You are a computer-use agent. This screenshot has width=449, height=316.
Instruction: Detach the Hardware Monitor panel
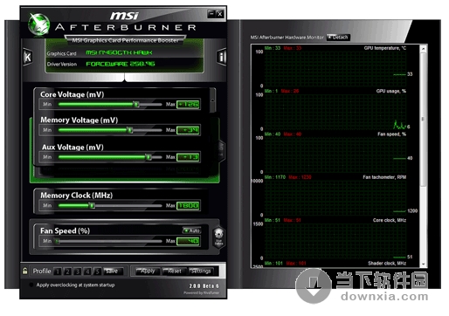(x=338, y=38)
